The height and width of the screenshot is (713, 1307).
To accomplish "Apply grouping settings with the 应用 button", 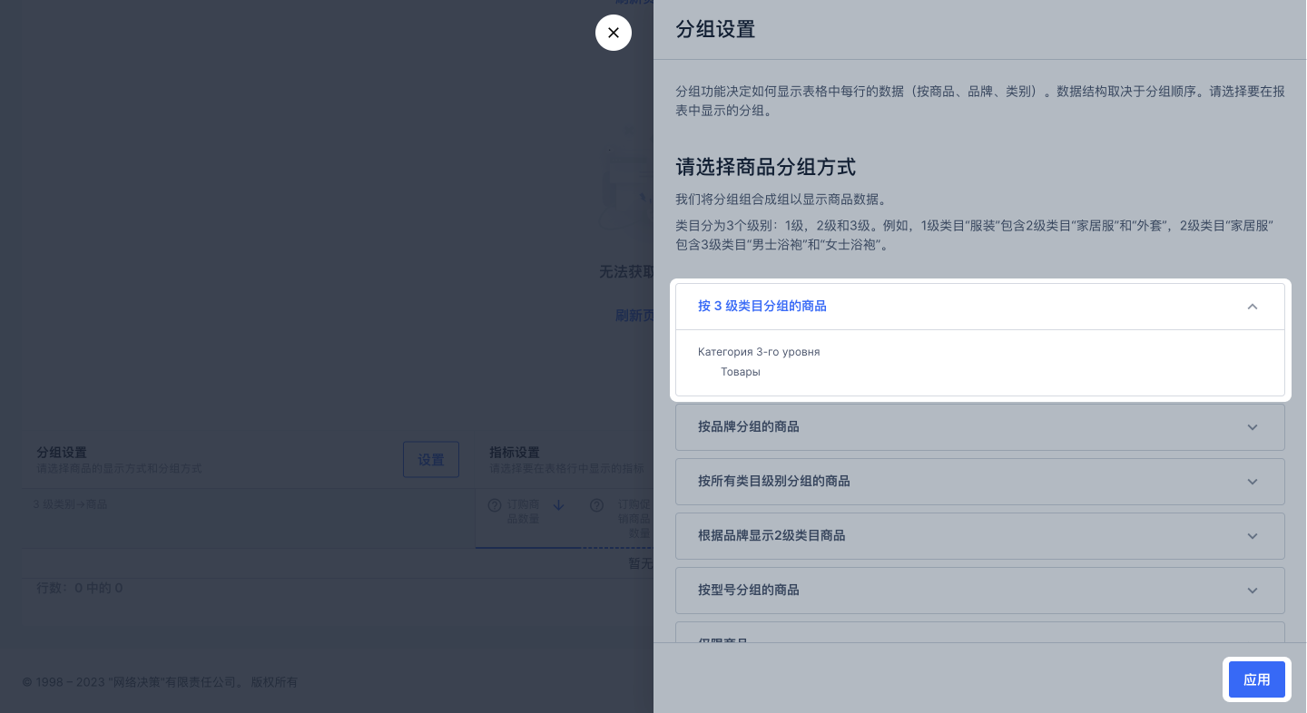I will [1257, 679].
